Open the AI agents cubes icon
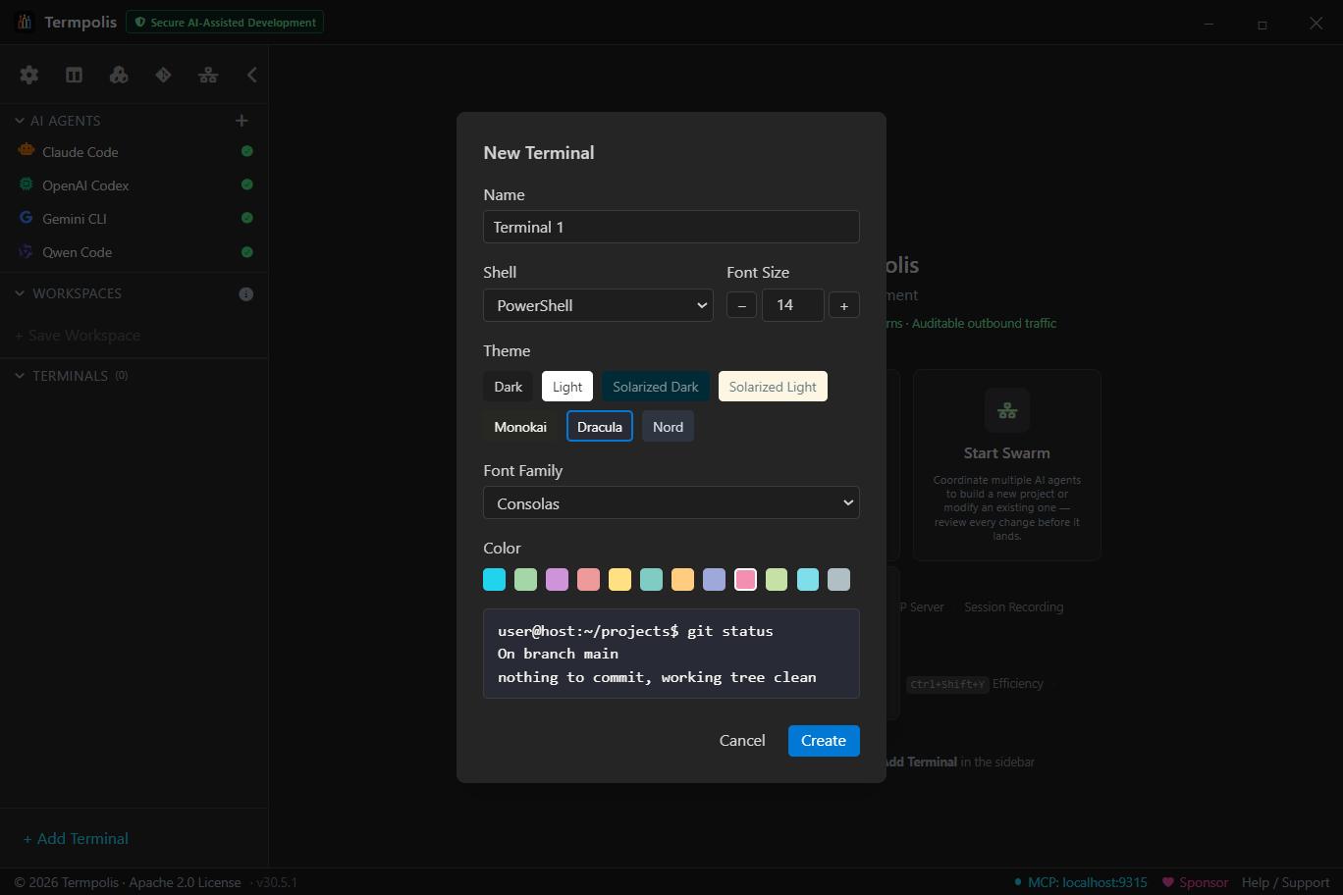1343x895 pixels. pos(119,75)
